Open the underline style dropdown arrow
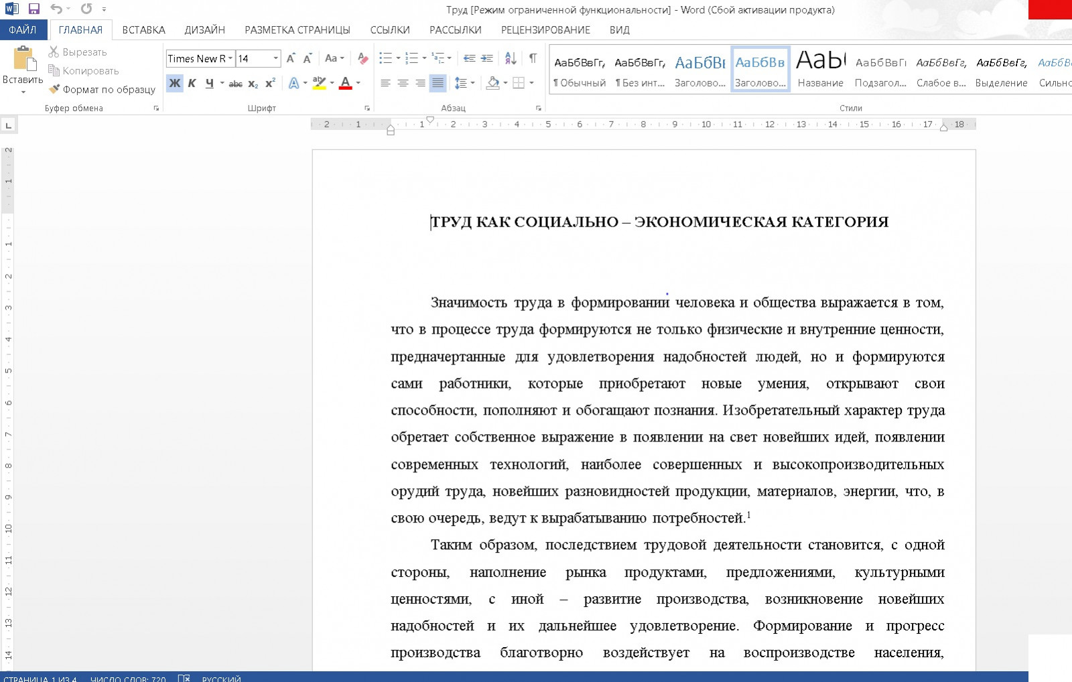Viewport: 1072px width, 682px height. click(222, 84)
